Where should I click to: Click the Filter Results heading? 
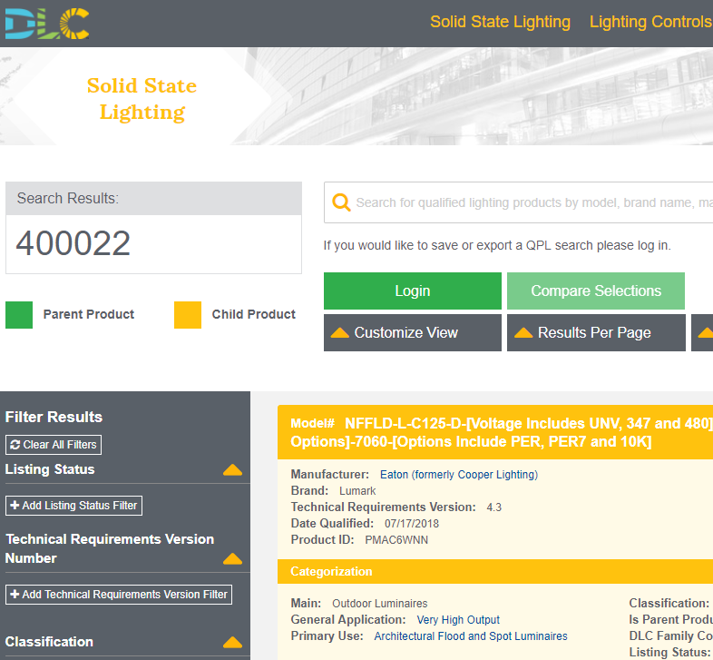(x=54, y=417)
